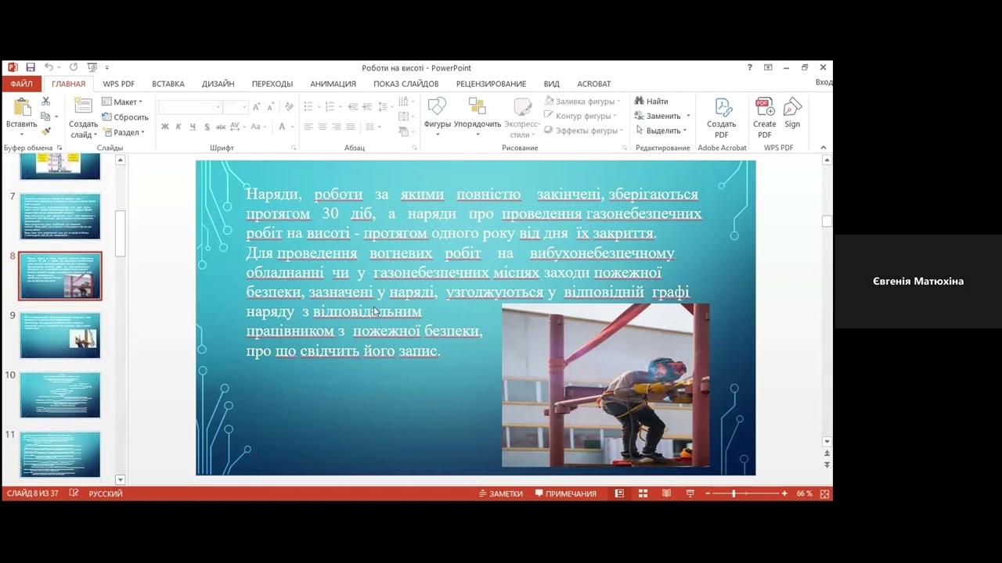Click Создать PDF in Adobe Acrobat group
1002x563 pixels.
pos(721,117)
